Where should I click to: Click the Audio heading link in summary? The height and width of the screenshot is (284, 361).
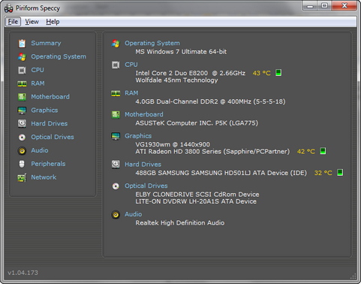(134, 214)
